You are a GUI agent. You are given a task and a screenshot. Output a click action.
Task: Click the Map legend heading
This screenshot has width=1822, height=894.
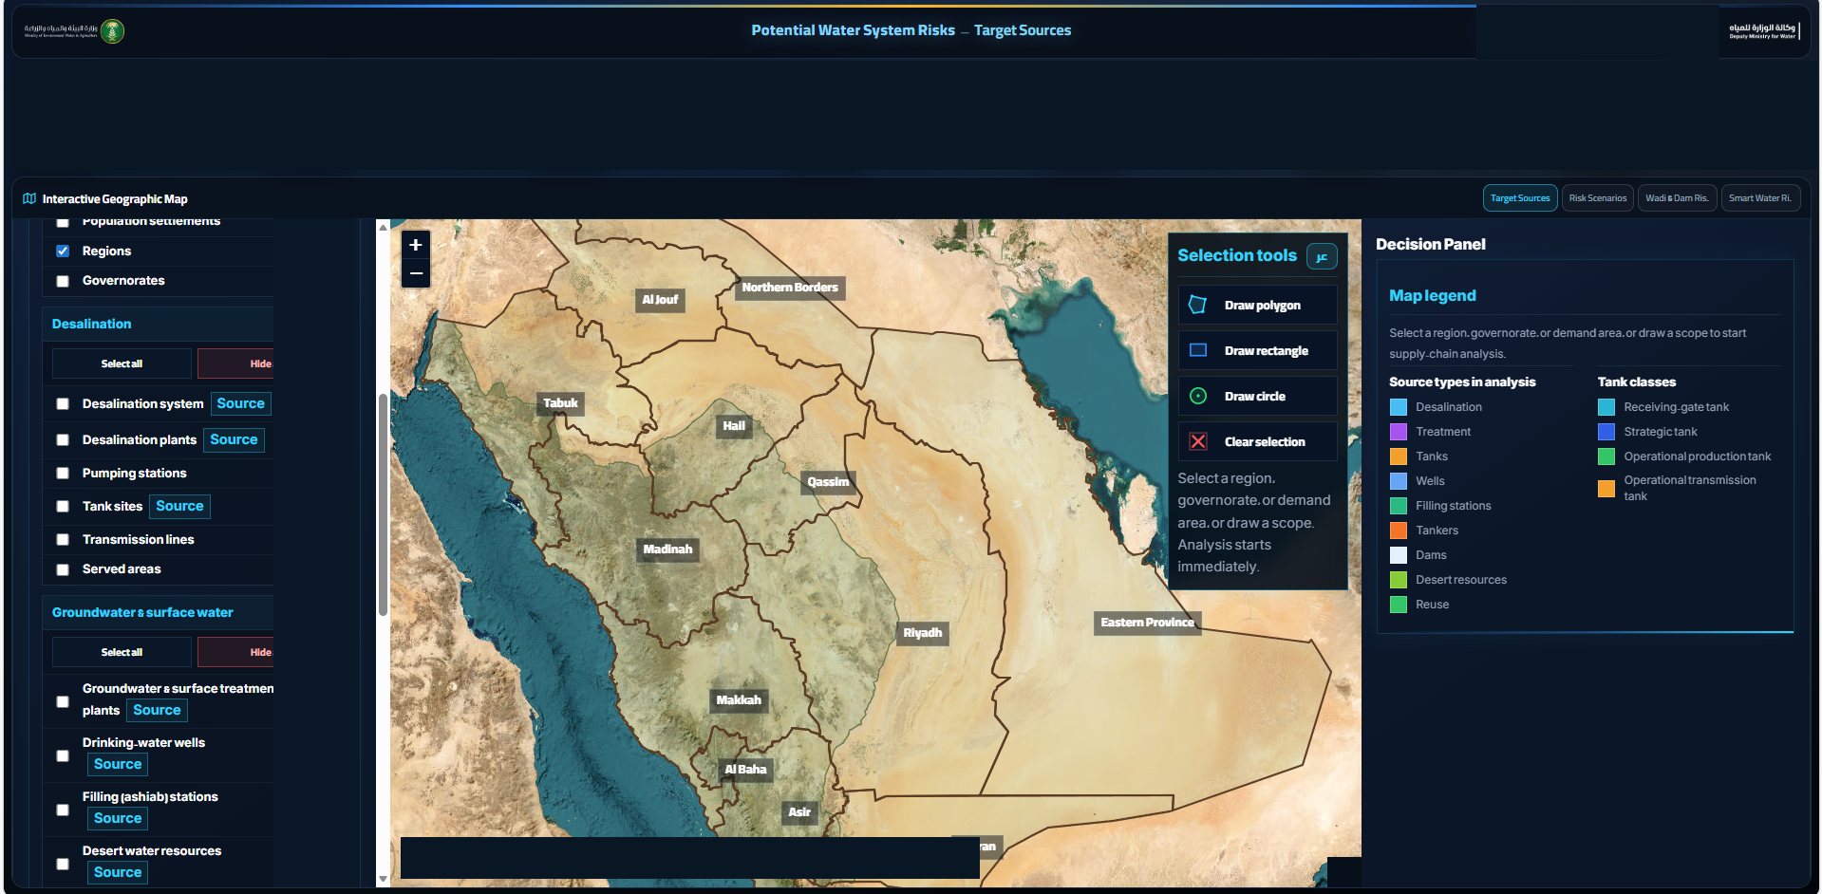pyautogui.click(x=1432, y=295)
